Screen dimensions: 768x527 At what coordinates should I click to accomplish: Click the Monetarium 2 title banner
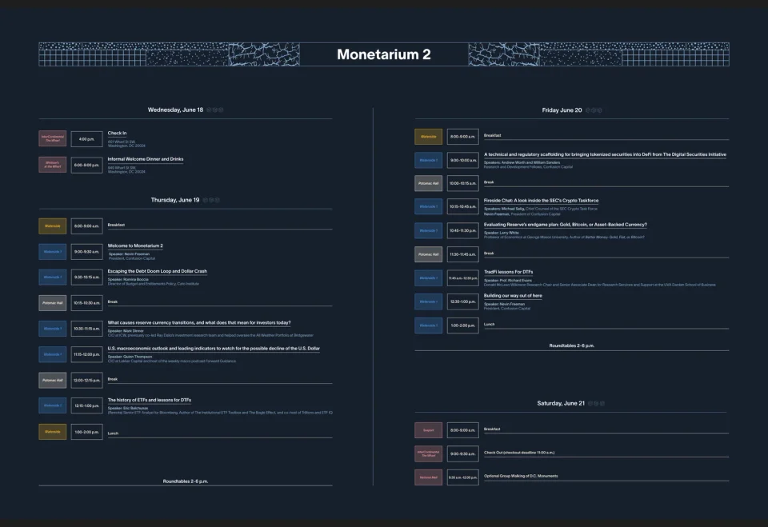pyautogui.click(x=383, y=54)
